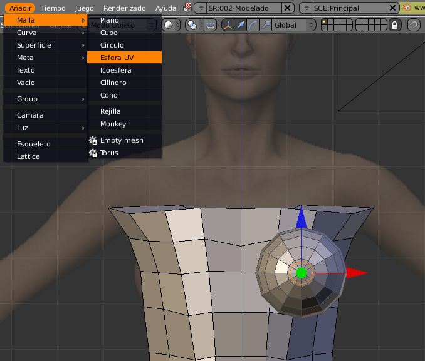The width and height of the screenshot is (425, 361).
Task: Open the SCE:Principal scene selector arrows
Action: click(307, 8)
